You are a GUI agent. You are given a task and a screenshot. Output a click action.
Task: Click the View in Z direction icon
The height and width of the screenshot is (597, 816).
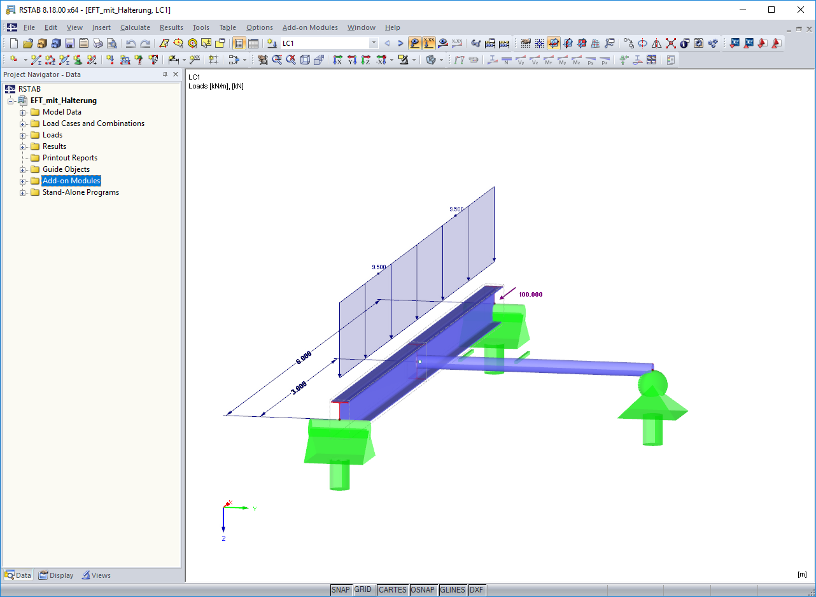tap(366, 60)
